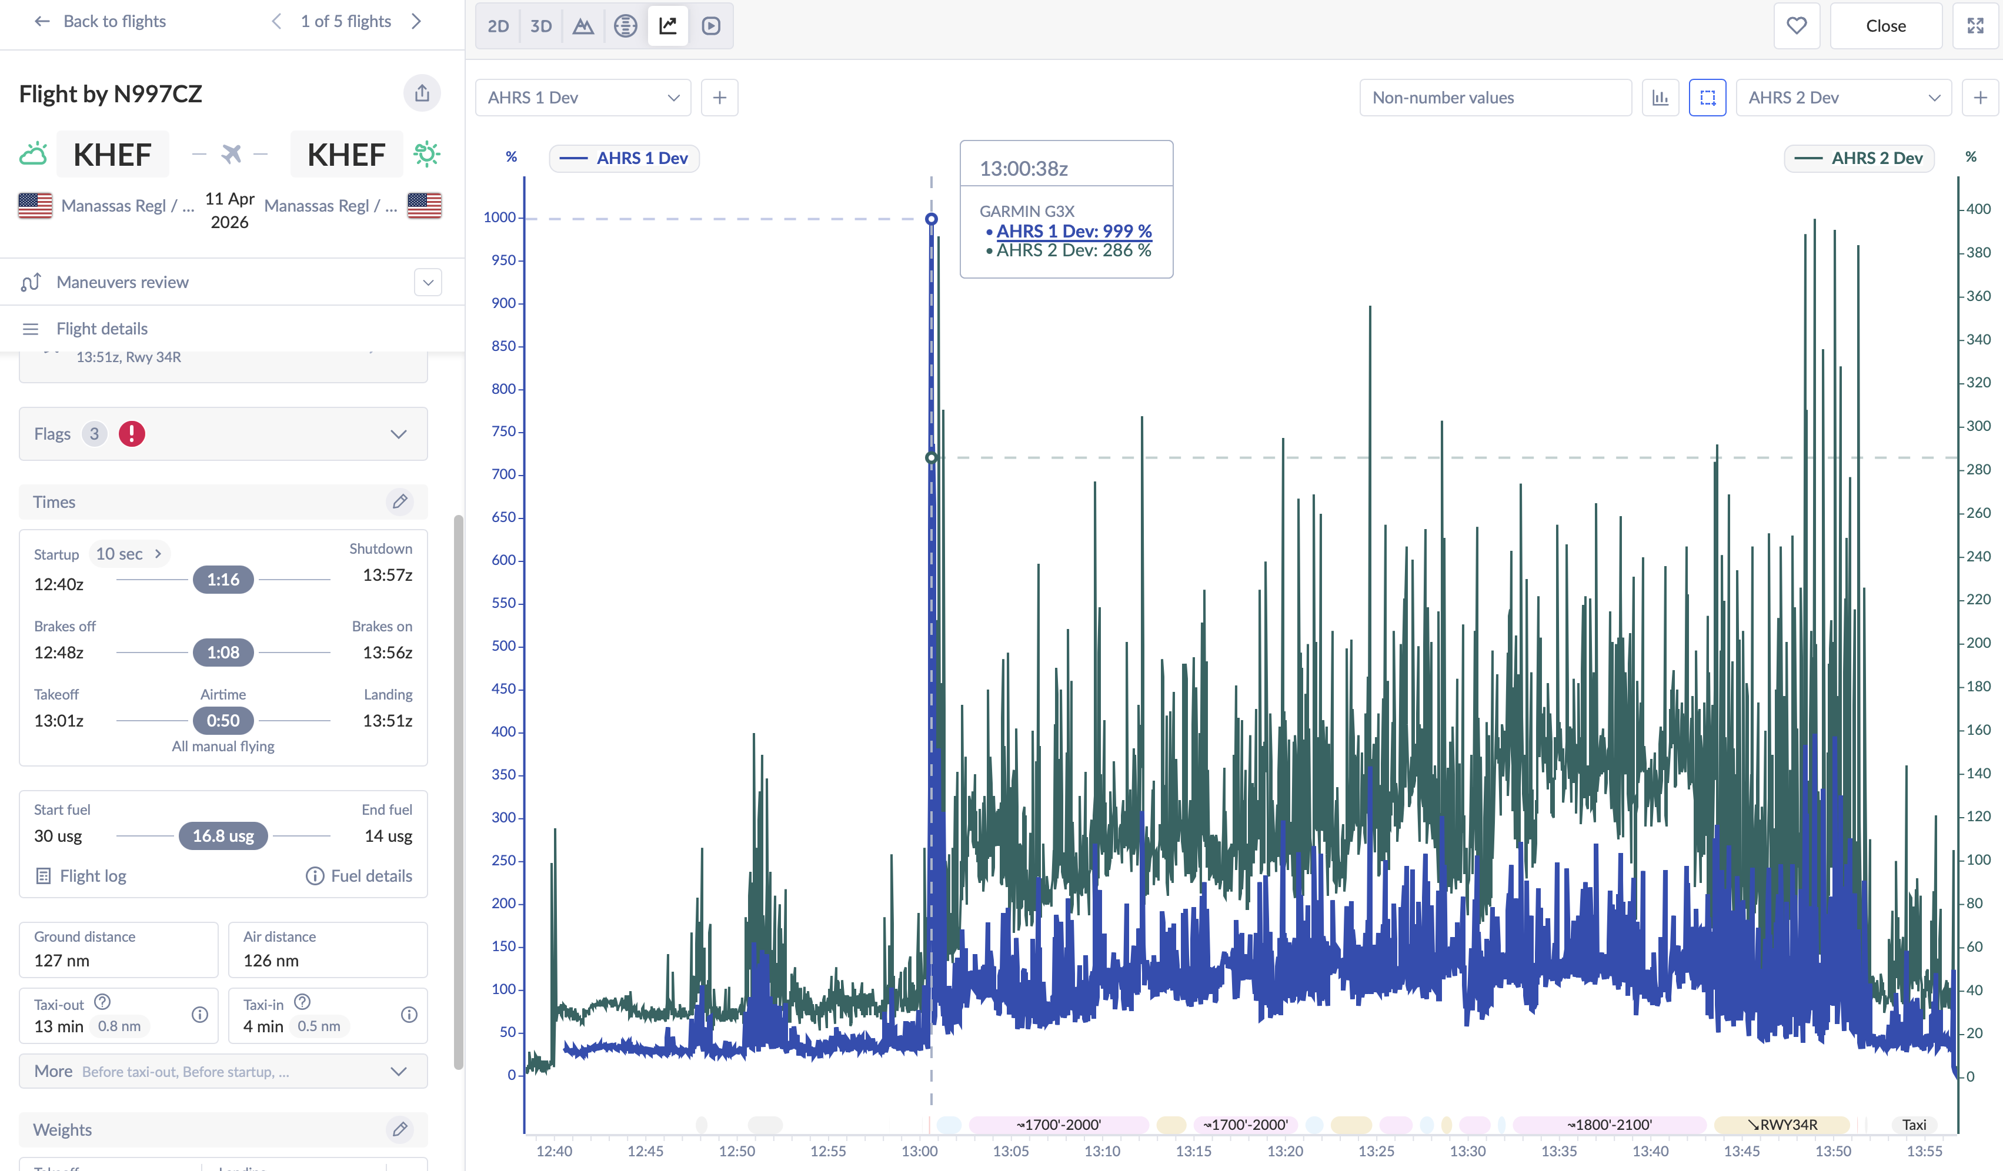Add another right-axis parameter

click(x=1980, y=98)
